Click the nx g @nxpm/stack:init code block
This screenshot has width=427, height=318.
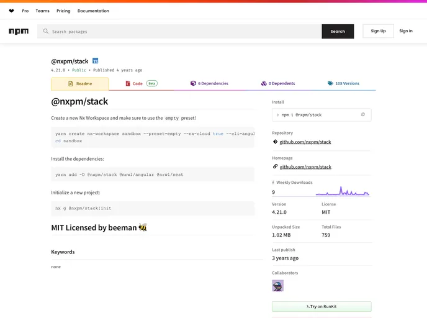tap(153, 208)
